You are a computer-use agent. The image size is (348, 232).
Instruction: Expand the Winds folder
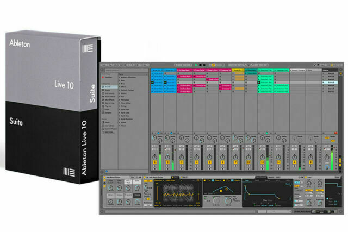tap(120, 126)
